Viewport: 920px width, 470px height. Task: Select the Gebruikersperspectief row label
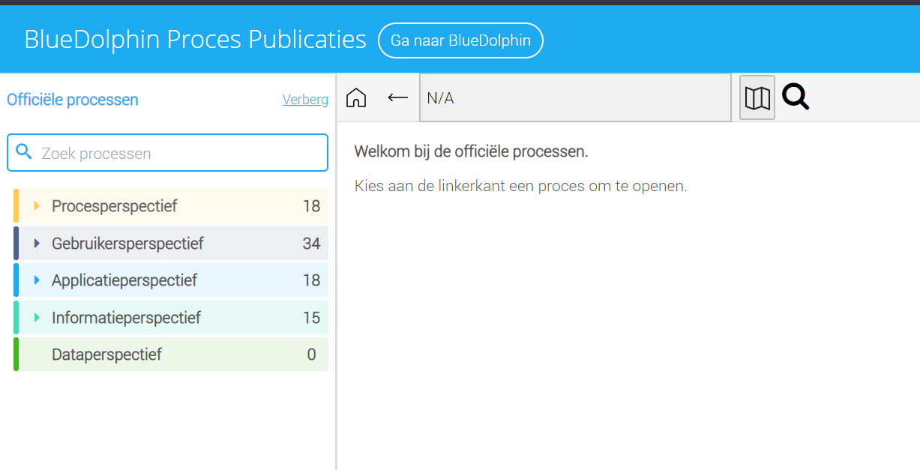127,244
